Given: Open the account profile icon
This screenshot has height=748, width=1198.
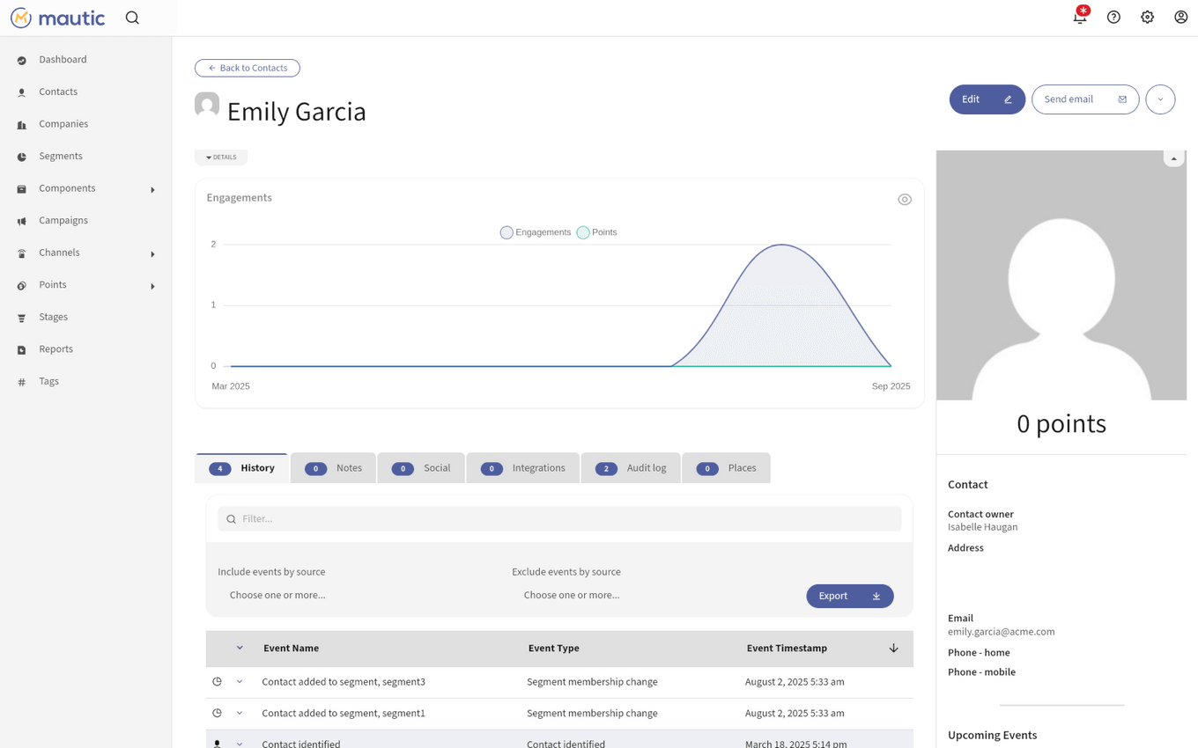Looking at the screenshot, I should pos(1180,17).
